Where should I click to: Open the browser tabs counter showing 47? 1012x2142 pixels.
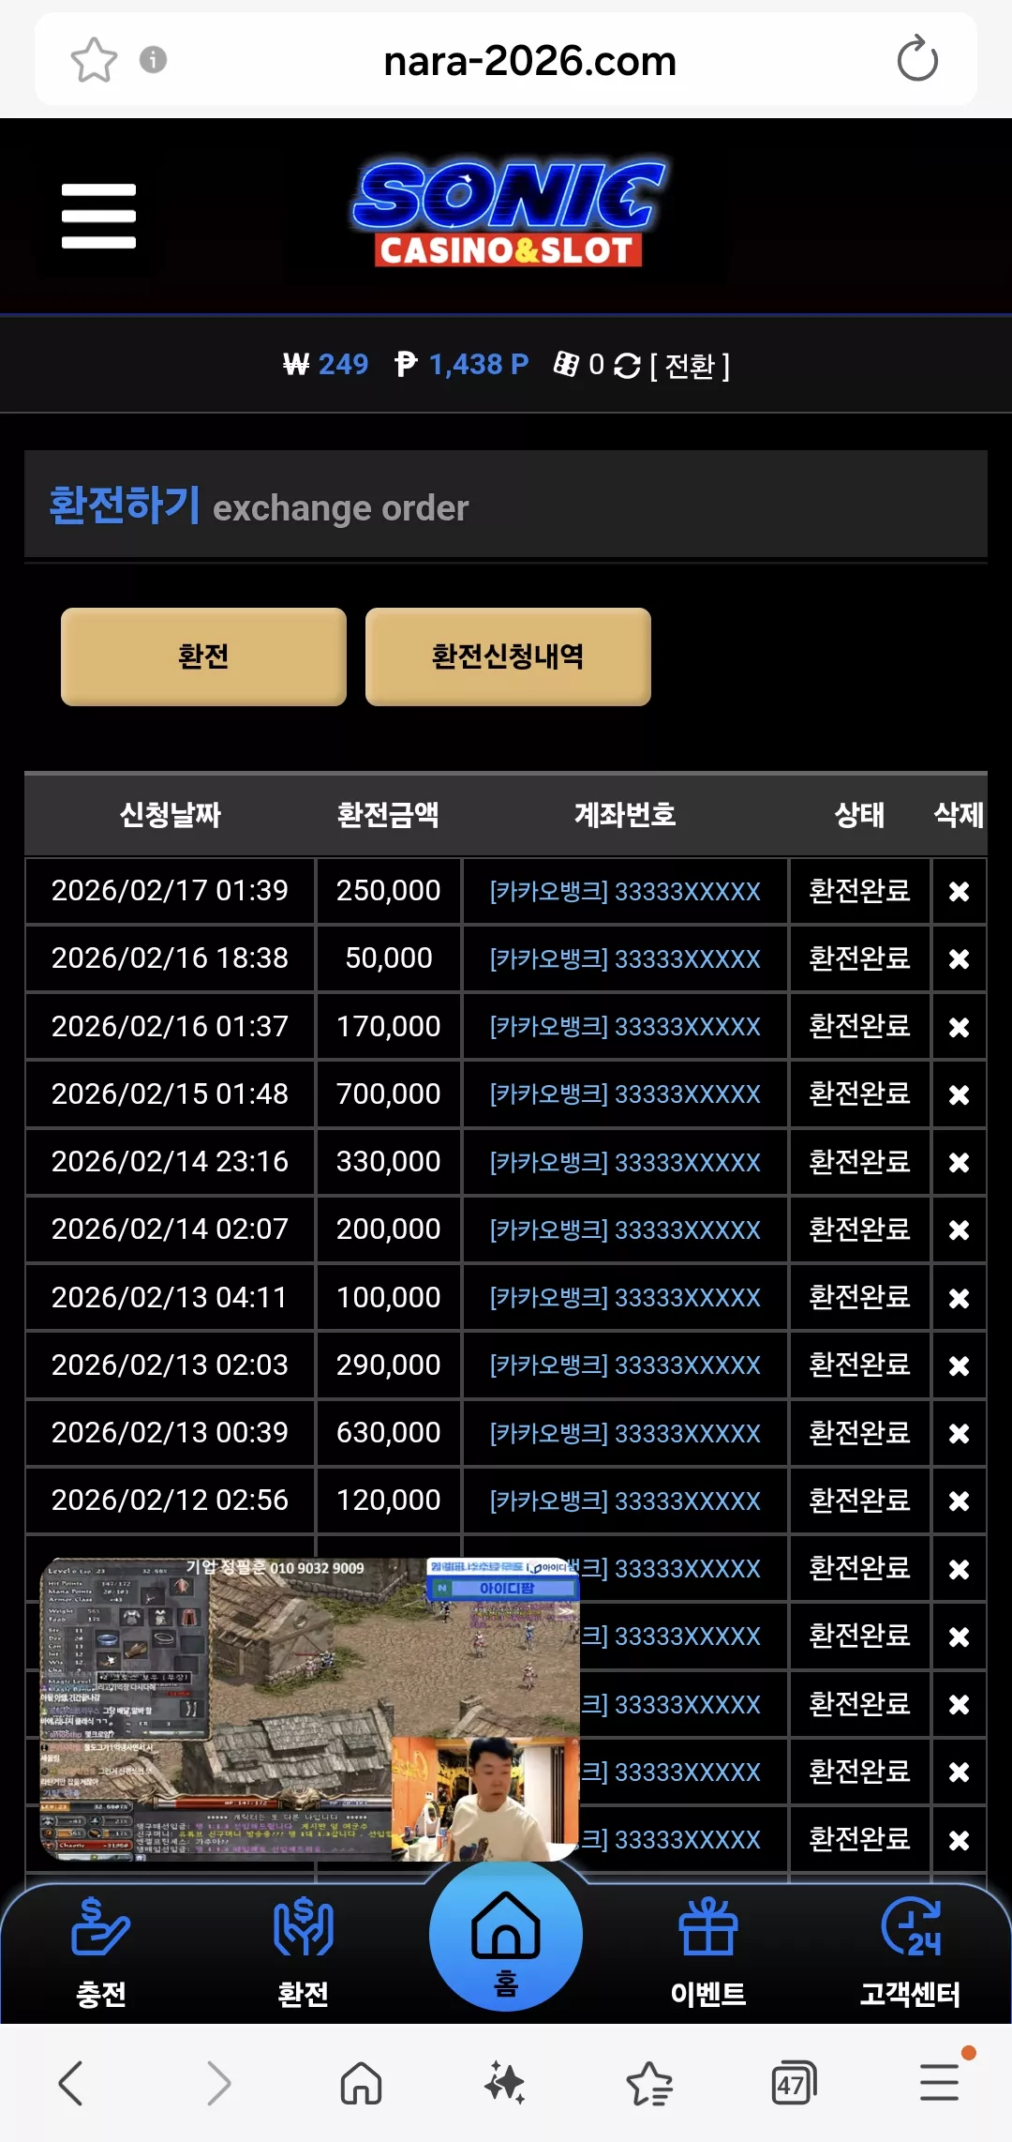point(793,2084)
